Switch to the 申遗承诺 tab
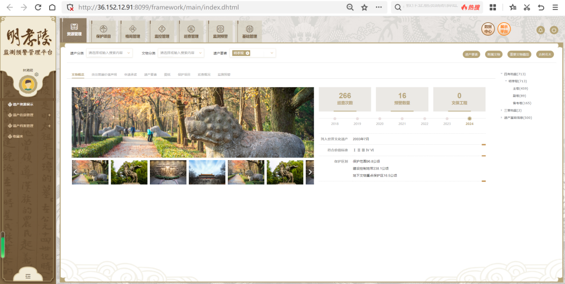 tap(130, 75)
